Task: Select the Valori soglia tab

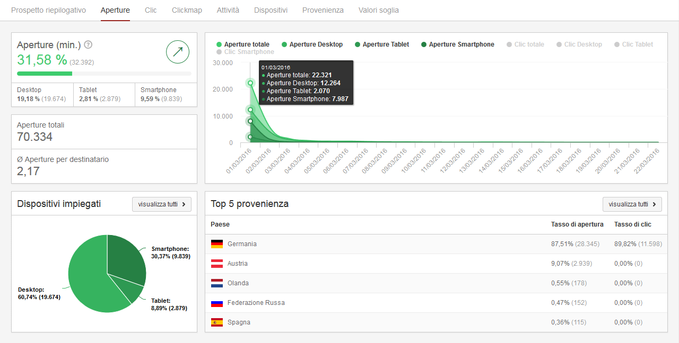Action: (379, 10)
